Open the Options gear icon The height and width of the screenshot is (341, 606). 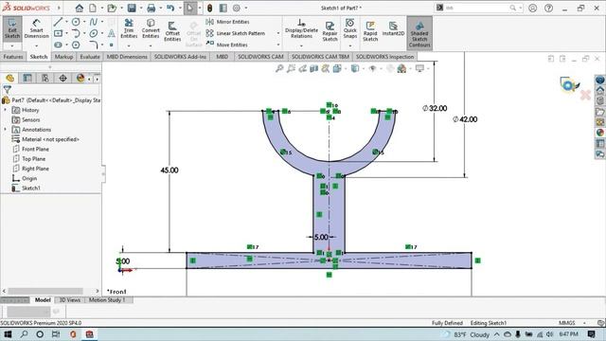237,9
